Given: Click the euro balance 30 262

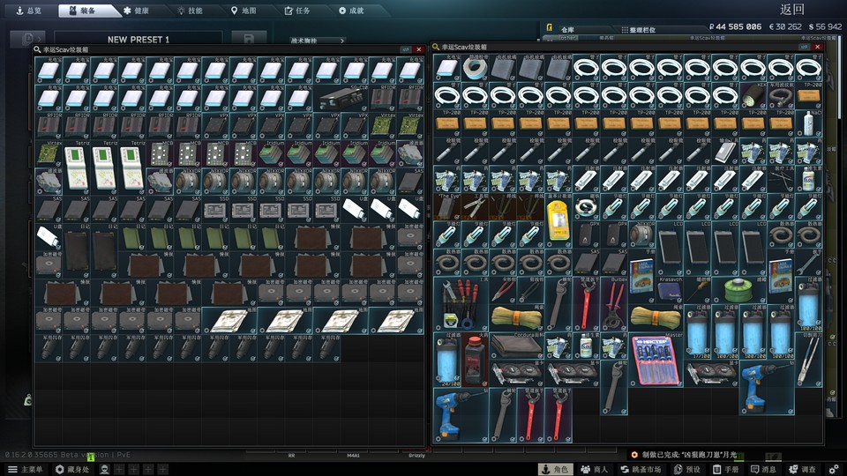Looking at the screenshot, I should [785, 26].
